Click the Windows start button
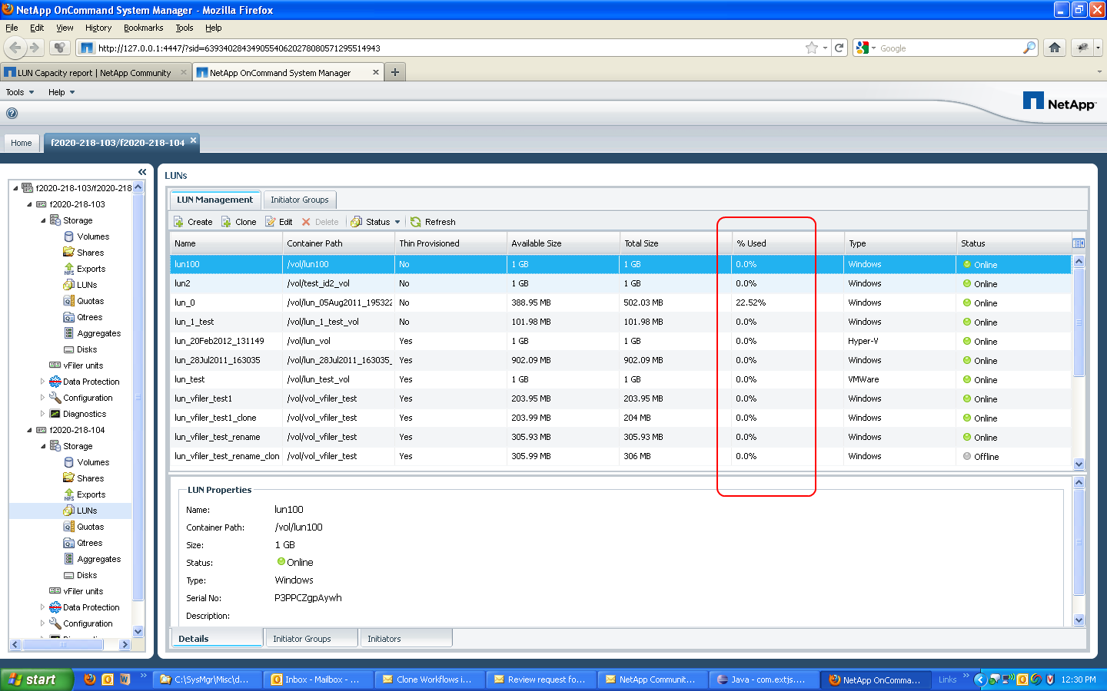Screen dimensions: 1107x691 [35, 679]
